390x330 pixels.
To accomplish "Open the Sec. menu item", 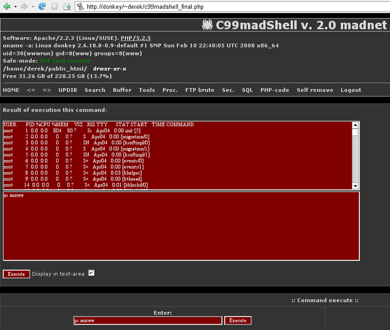I will coord(228,90).
